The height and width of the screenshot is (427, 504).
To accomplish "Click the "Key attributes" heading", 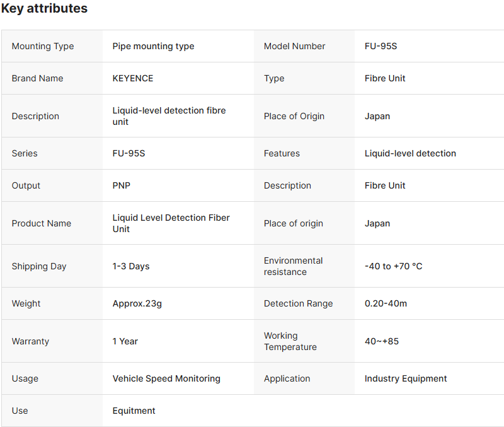I will 44,9.
